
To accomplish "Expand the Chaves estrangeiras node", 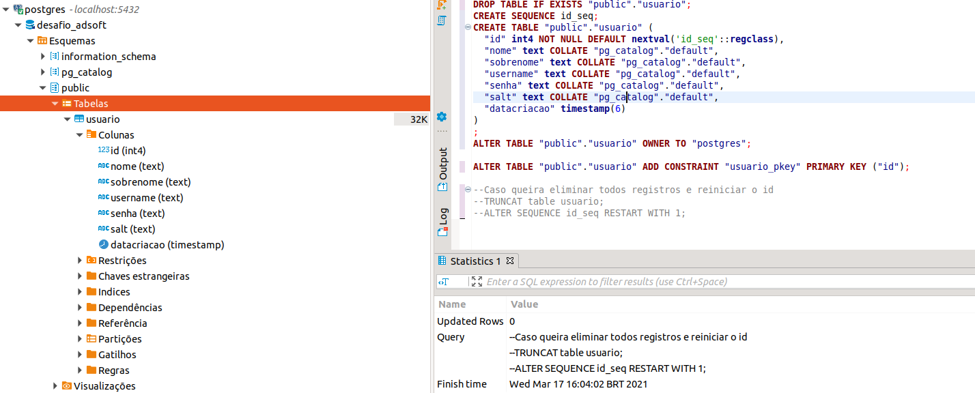I will (80, 276).
